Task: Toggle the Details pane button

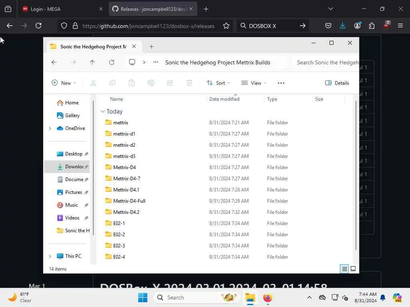Action: point(337,83)
